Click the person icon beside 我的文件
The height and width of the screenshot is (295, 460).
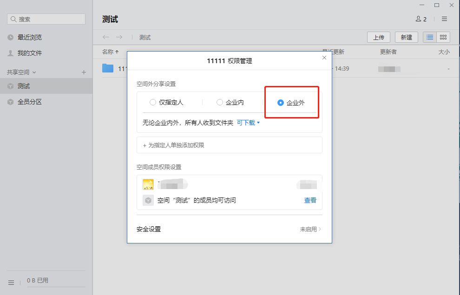point(10,53)
